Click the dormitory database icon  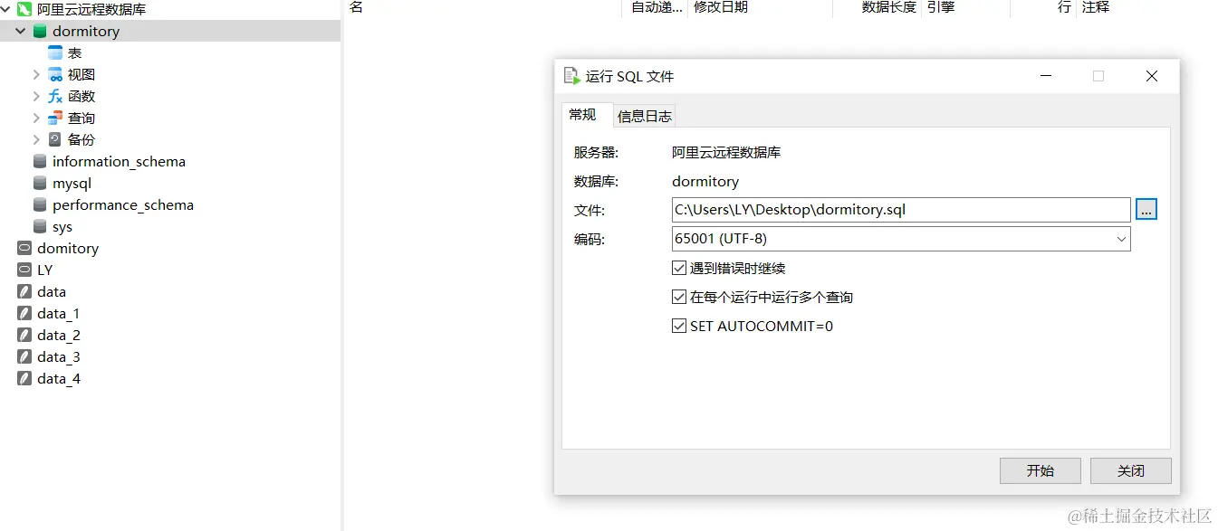(x=40, y=31)
